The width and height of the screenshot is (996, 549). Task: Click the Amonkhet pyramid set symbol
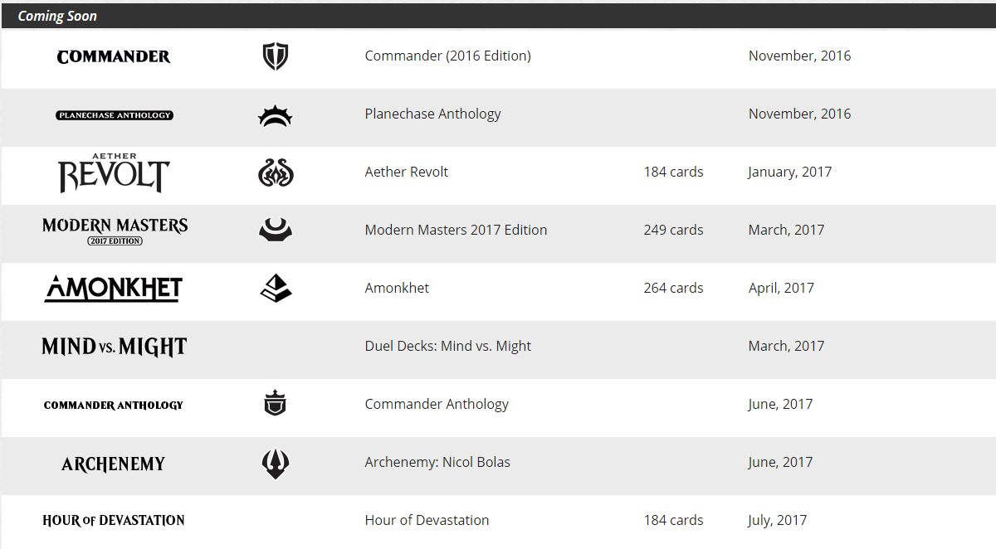(x=276, y=288)
